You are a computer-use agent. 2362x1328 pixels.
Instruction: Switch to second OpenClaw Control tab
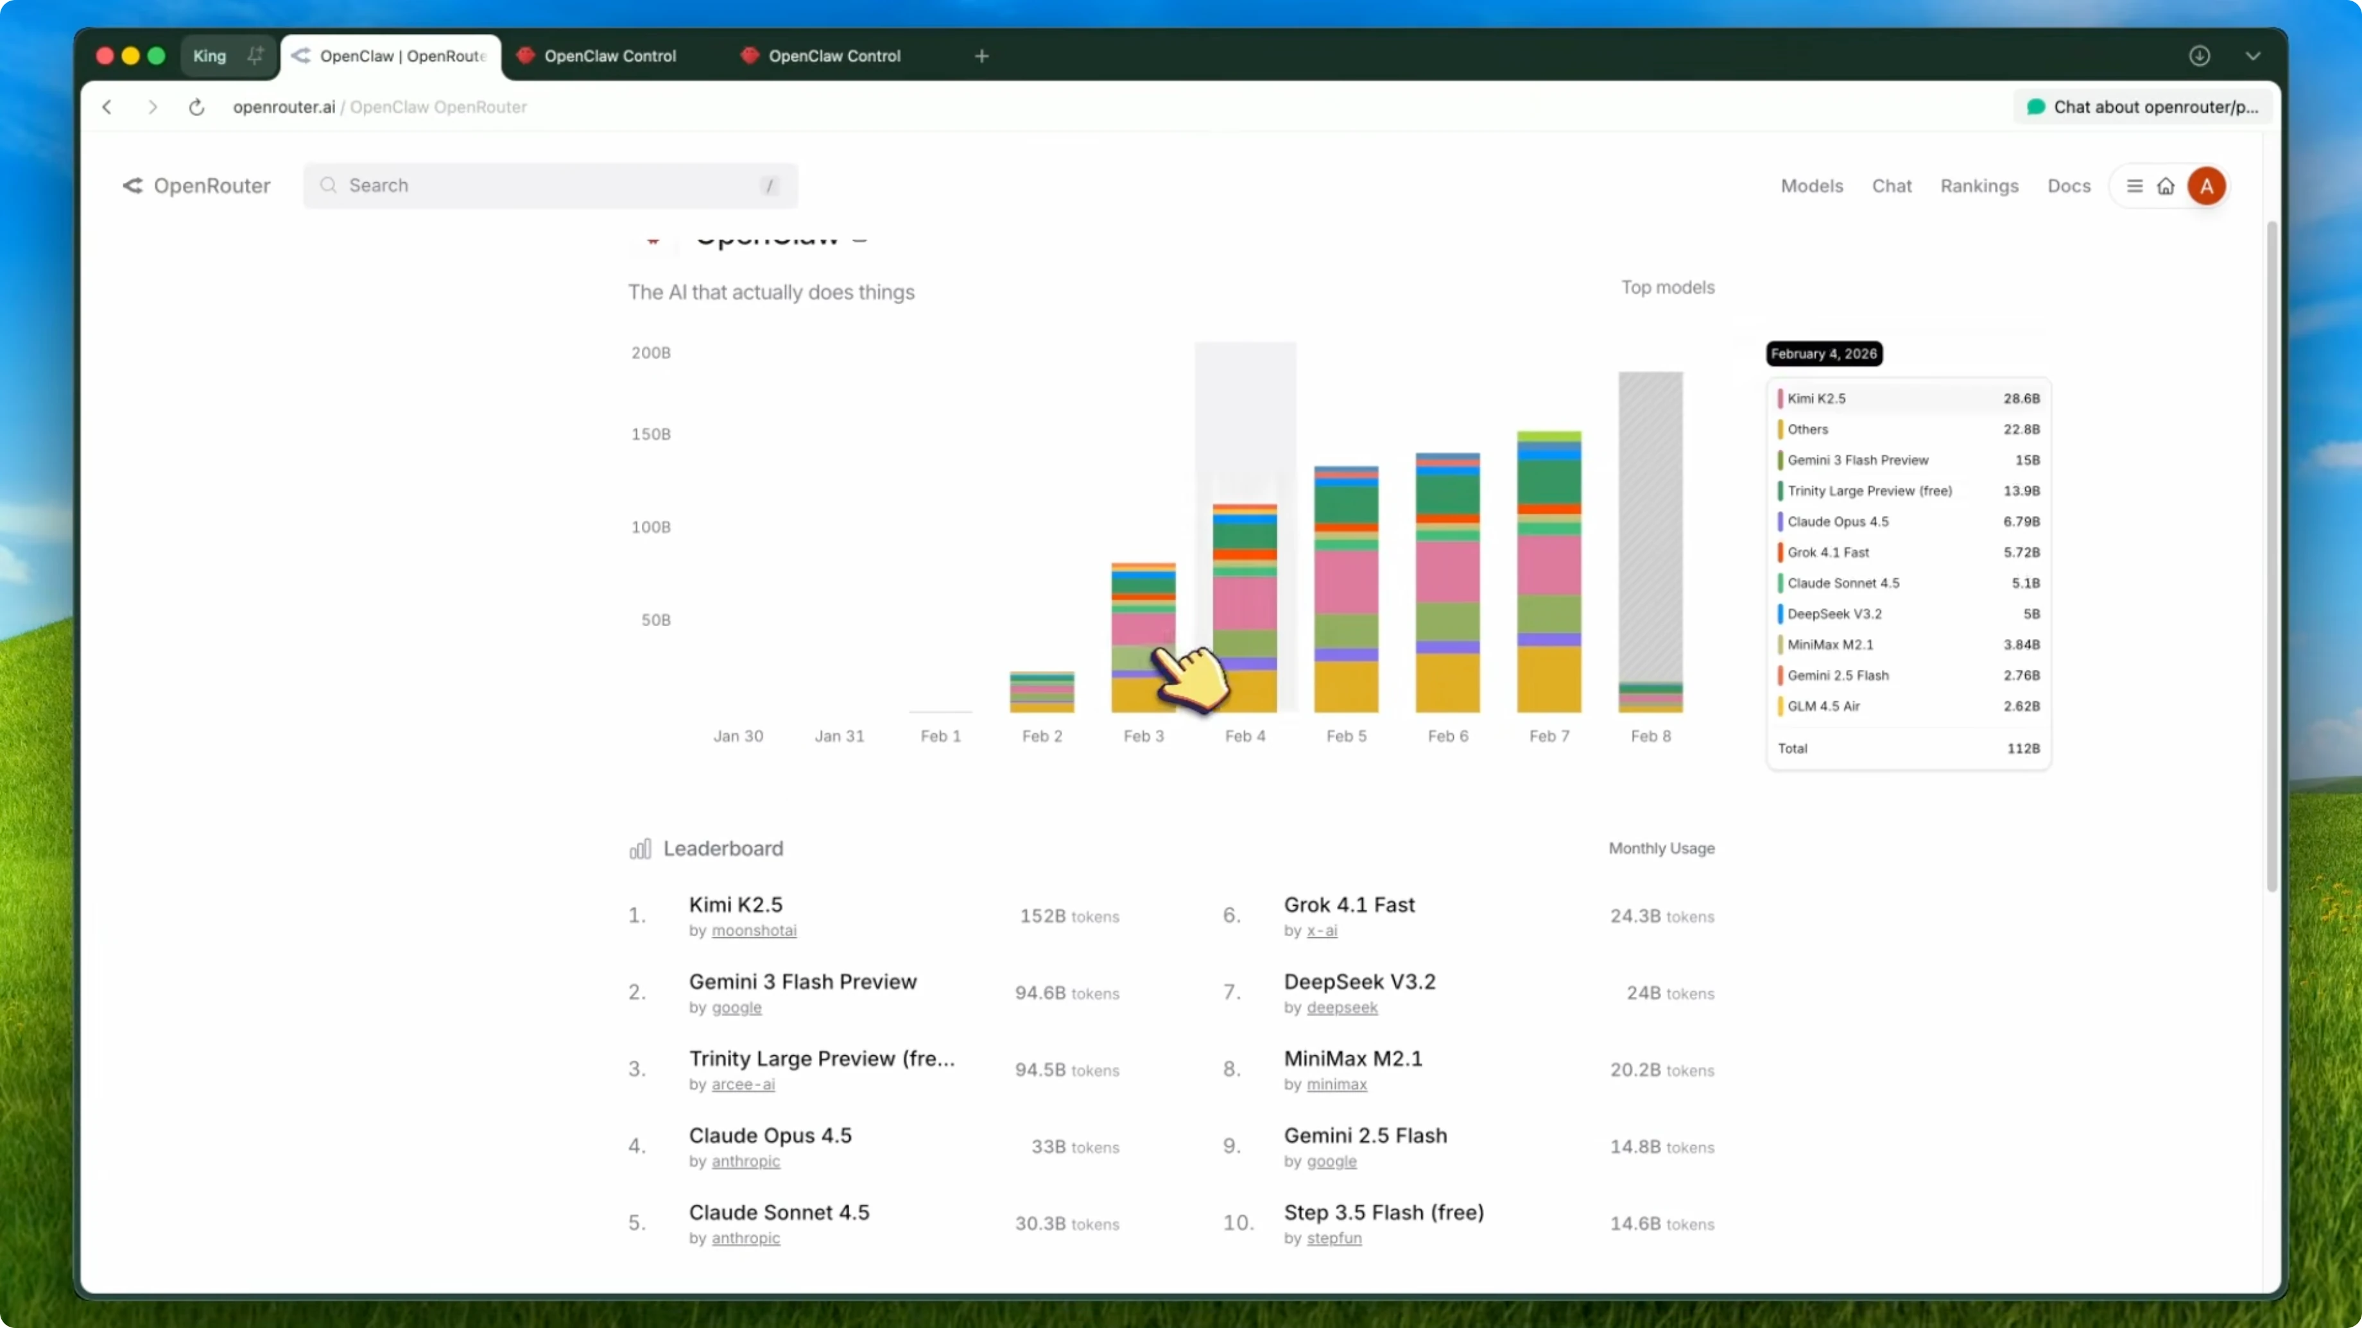(834, 56)
